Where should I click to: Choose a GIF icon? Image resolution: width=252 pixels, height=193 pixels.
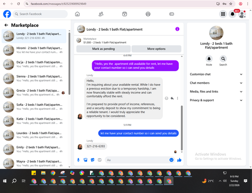point(100,160)
